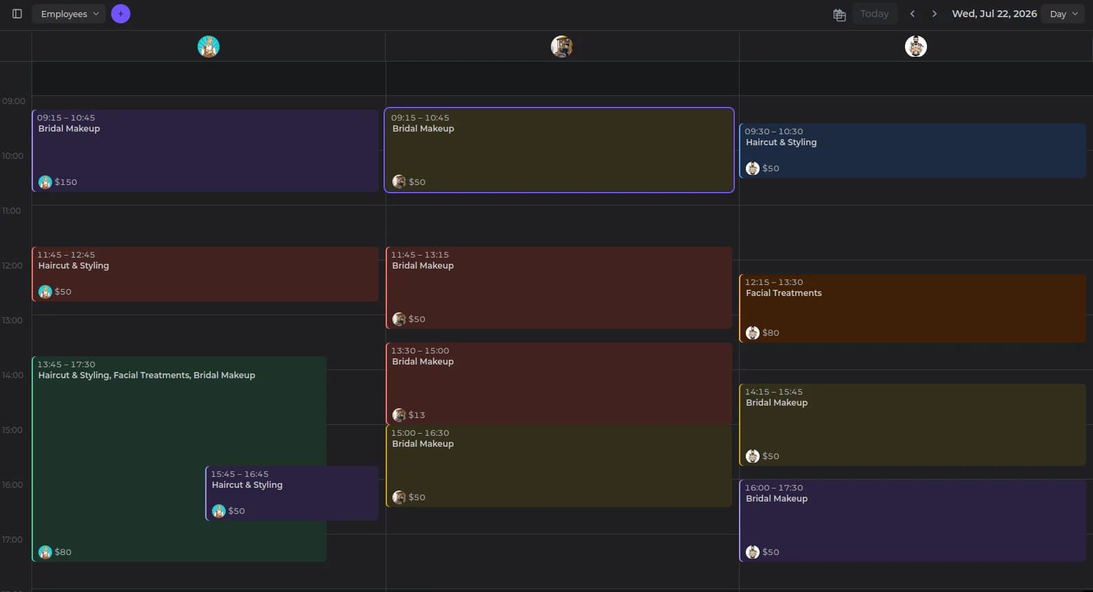Viewport: 1093px width, 592px height.
Task: Click avatar in the Facial Treatments $80 appointment
Action: tap(753, 332)
